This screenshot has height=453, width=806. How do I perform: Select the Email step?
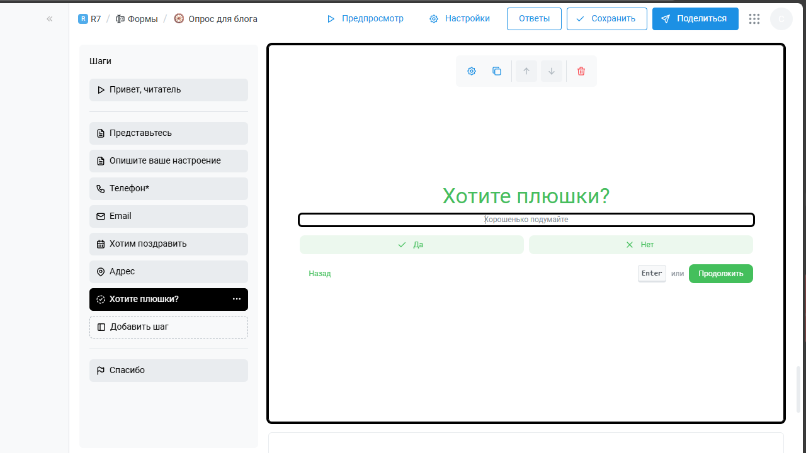[x=169, y=216]
